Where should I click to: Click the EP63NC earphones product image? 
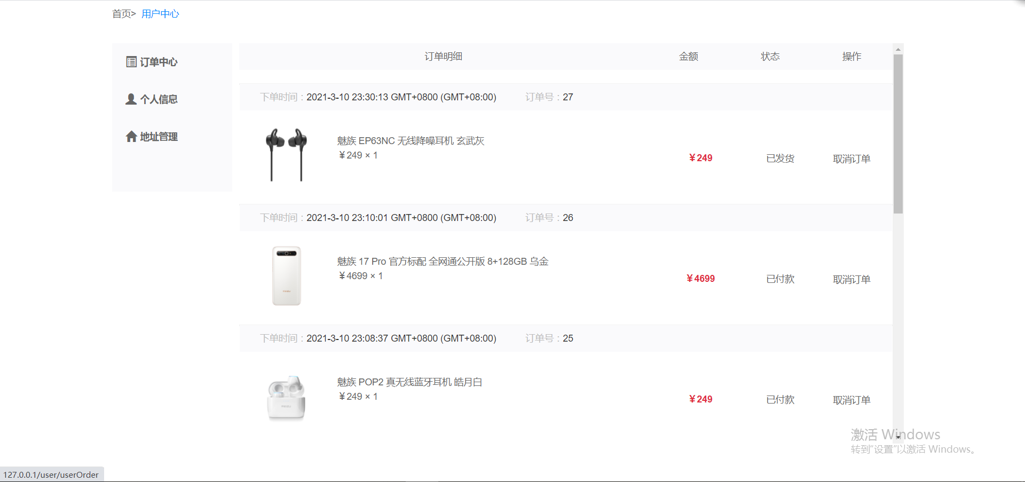[x=287, y=155]
